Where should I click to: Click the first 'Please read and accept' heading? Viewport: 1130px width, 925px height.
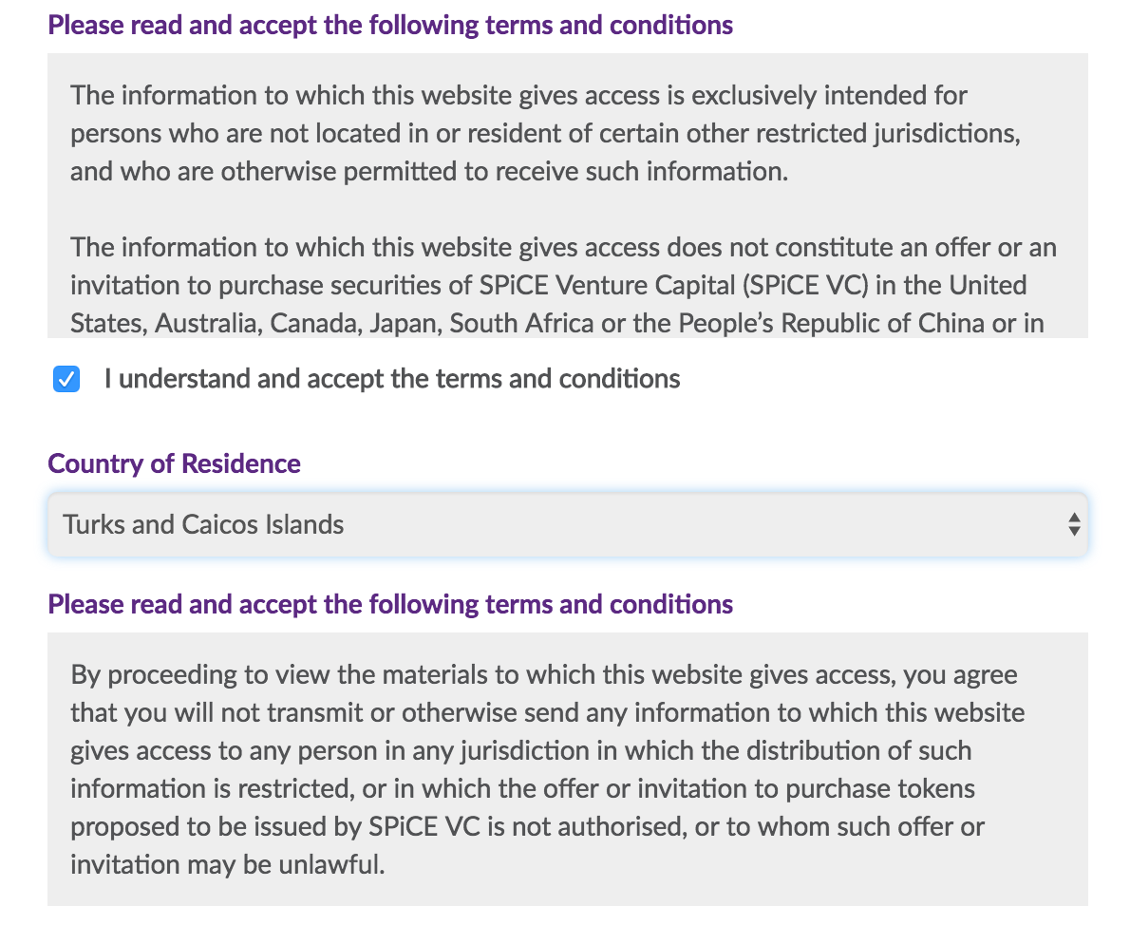[390, 26]
